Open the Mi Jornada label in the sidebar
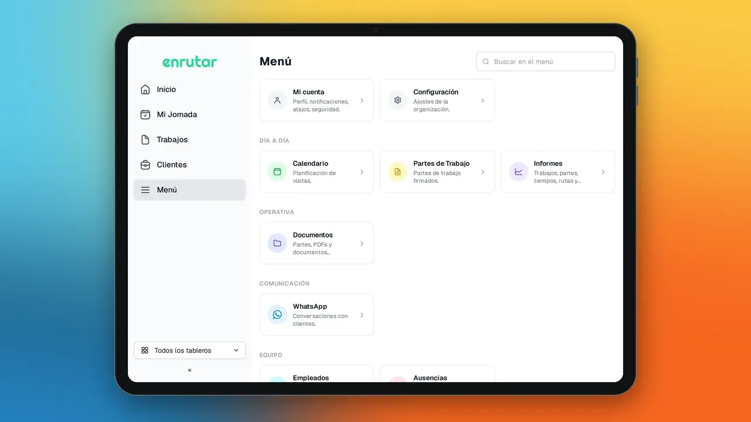751x422 pixels. (177, 115)
